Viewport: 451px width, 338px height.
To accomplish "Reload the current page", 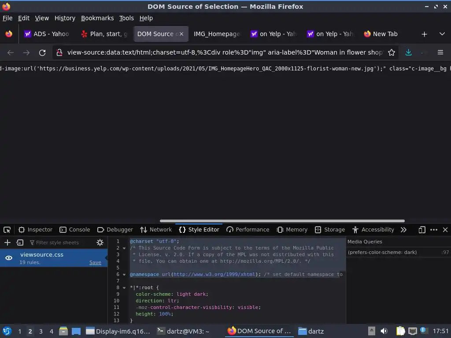I will point(42,53).
